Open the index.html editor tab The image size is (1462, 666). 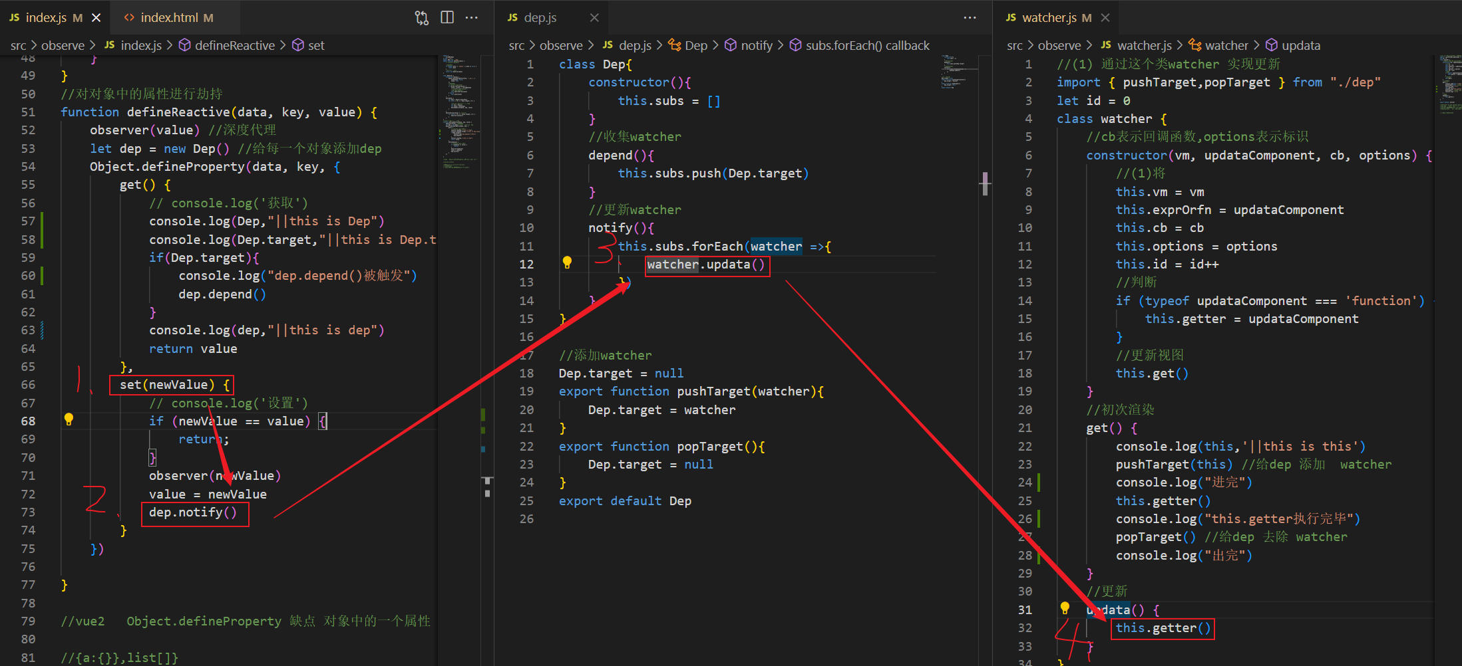(170, 18)
